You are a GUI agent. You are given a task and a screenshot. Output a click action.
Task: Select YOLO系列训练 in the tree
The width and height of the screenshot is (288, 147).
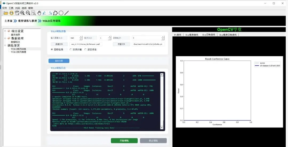coord(18,49)
